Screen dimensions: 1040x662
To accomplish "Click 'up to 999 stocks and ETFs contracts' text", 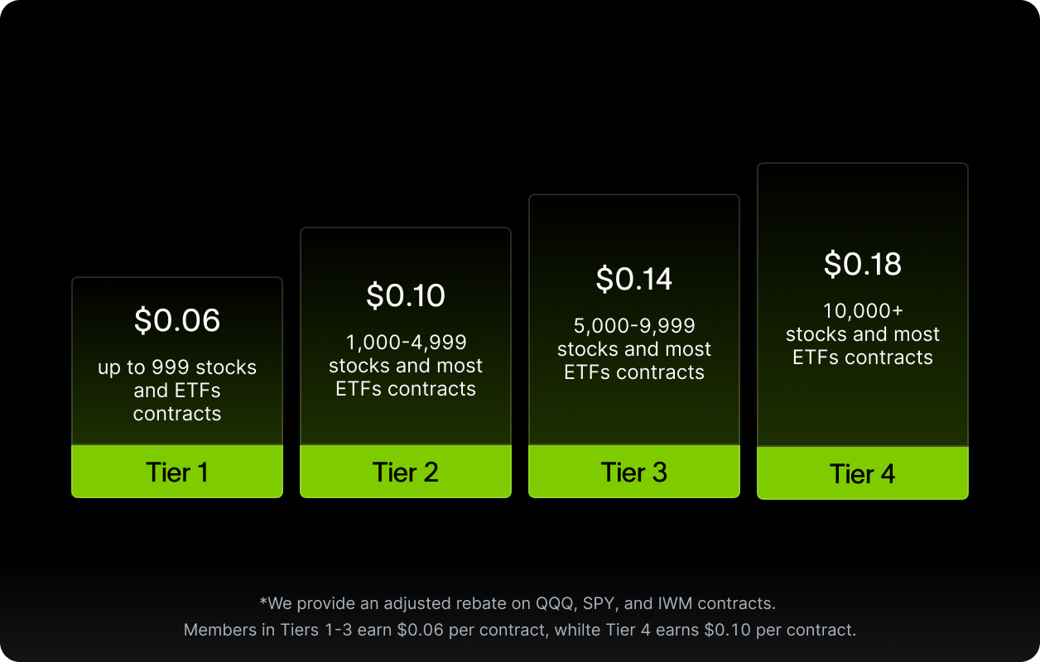I will pos(177,391).
